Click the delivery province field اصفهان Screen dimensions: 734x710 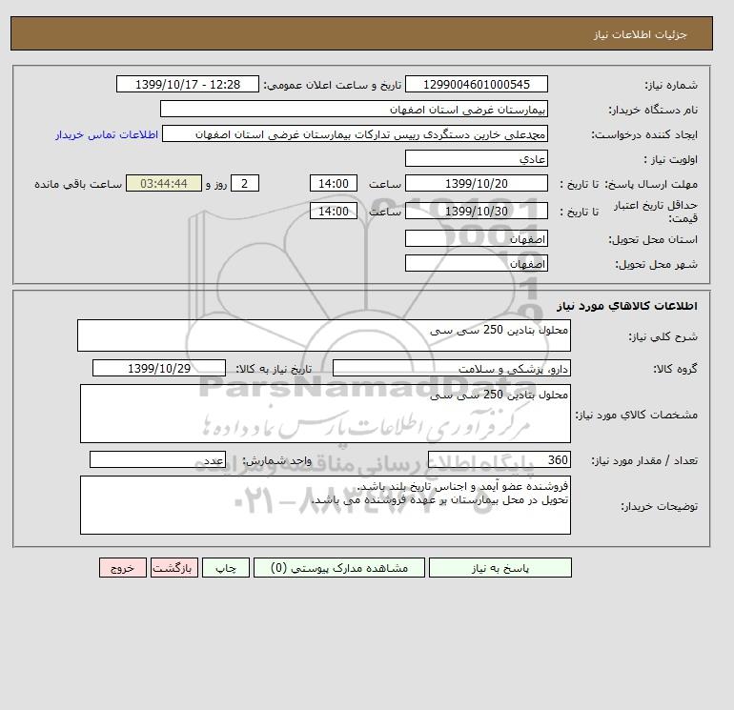pos(477,238)
